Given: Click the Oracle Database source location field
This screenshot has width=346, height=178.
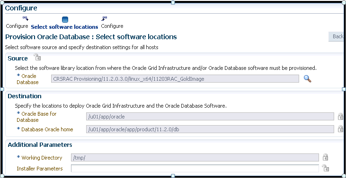Looking at the screenshot, I should (175, 79).
